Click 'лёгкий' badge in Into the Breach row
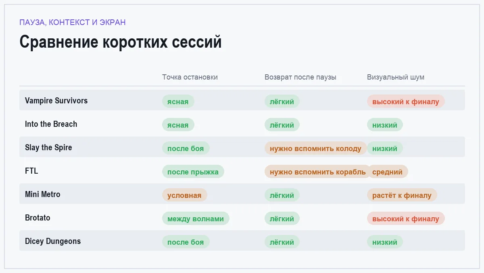484x273 pixels. coord(282,125)
